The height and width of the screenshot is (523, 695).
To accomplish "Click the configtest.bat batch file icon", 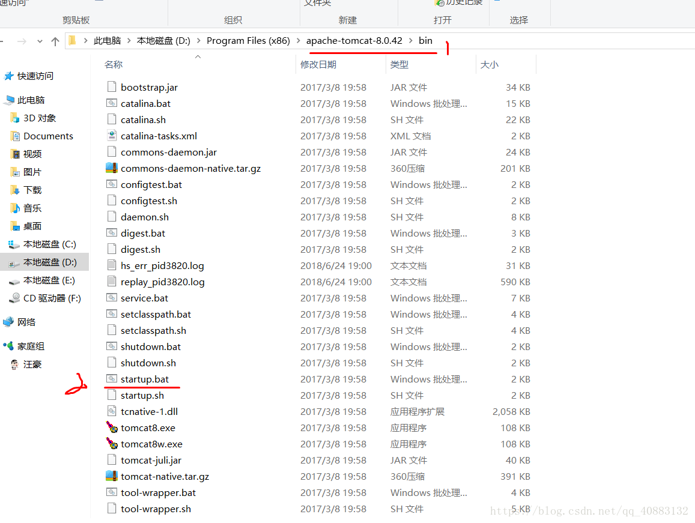I will pos(112,184).
